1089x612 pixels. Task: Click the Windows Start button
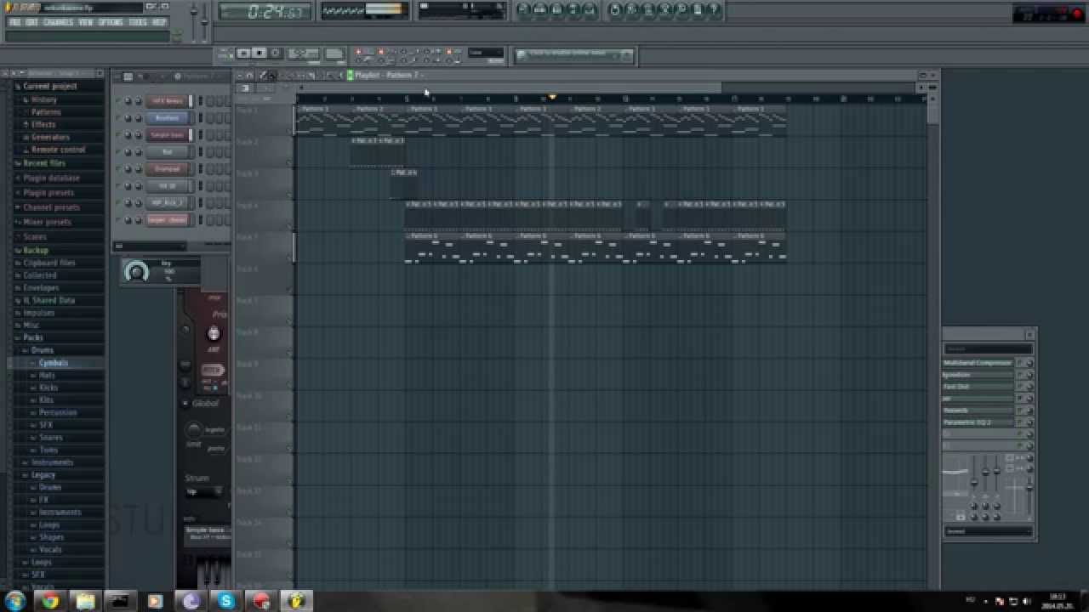[x=15, y=601]
